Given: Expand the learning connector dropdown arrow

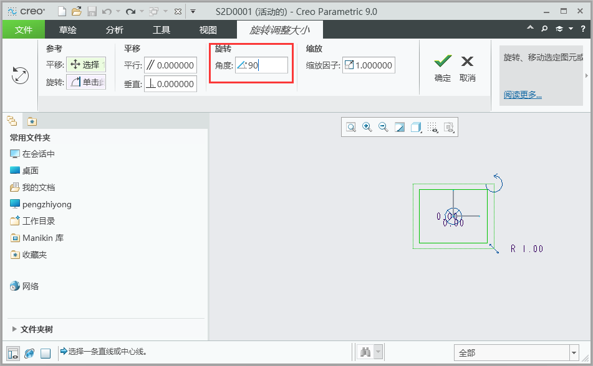Looking at the screenshot, I should (571, 29).
